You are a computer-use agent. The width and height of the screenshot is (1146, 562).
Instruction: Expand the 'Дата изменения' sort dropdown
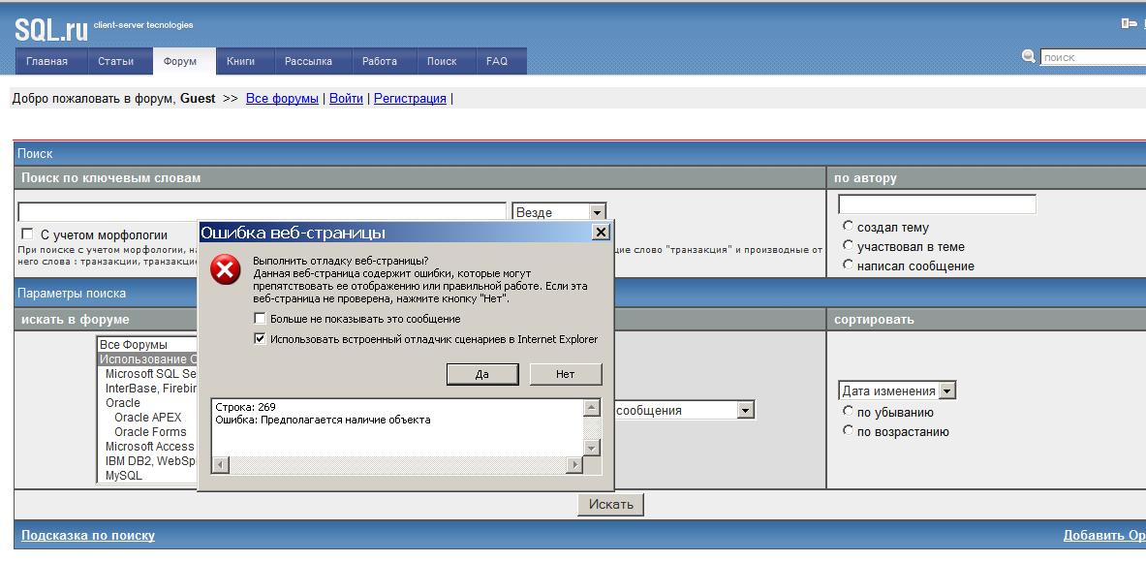tap(947, 391)
